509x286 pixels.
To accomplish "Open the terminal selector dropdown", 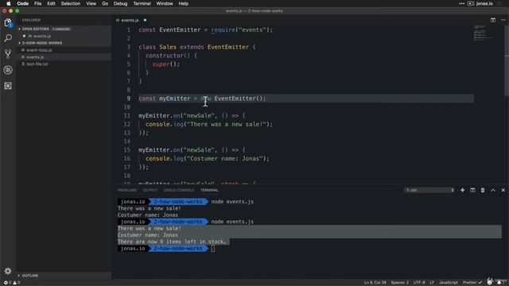I will click(429, 190).
